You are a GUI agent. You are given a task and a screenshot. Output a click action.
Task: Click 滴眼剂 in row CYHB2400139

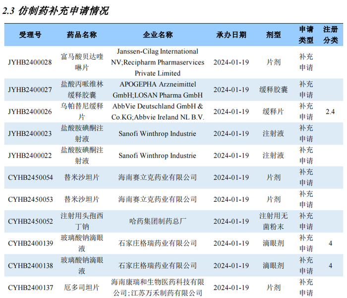[274, 243]
